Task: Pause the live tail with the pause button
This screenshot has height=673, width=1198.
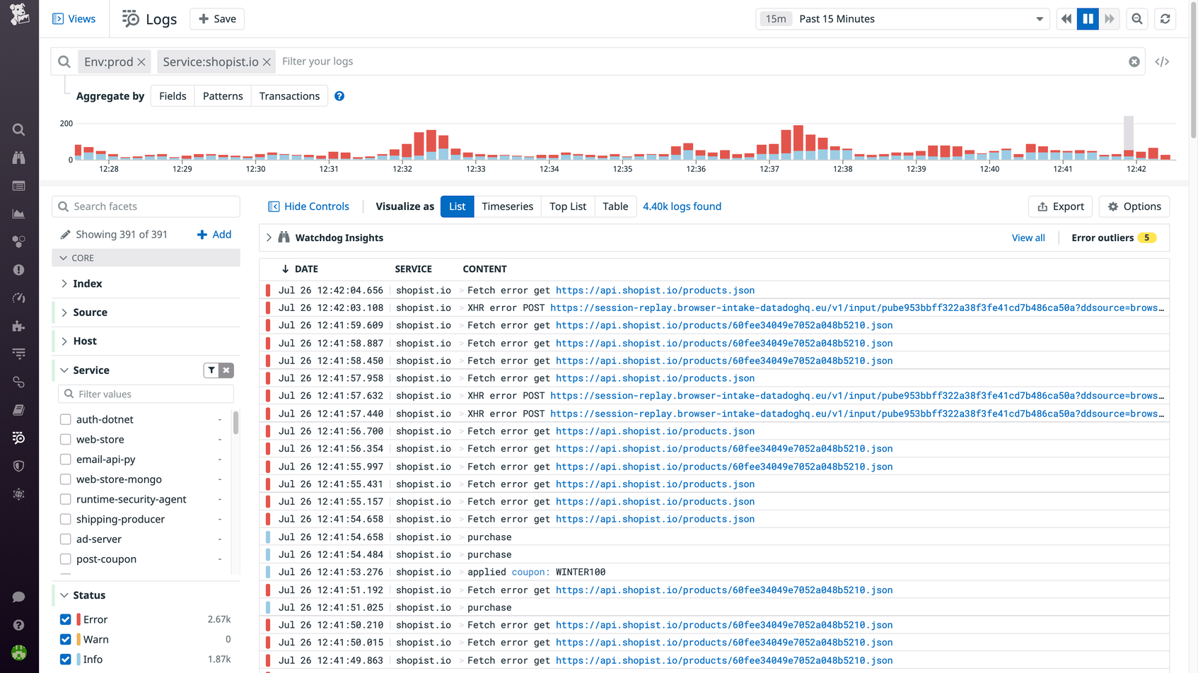Action: pyautogui.click(x=1087, y=18)
